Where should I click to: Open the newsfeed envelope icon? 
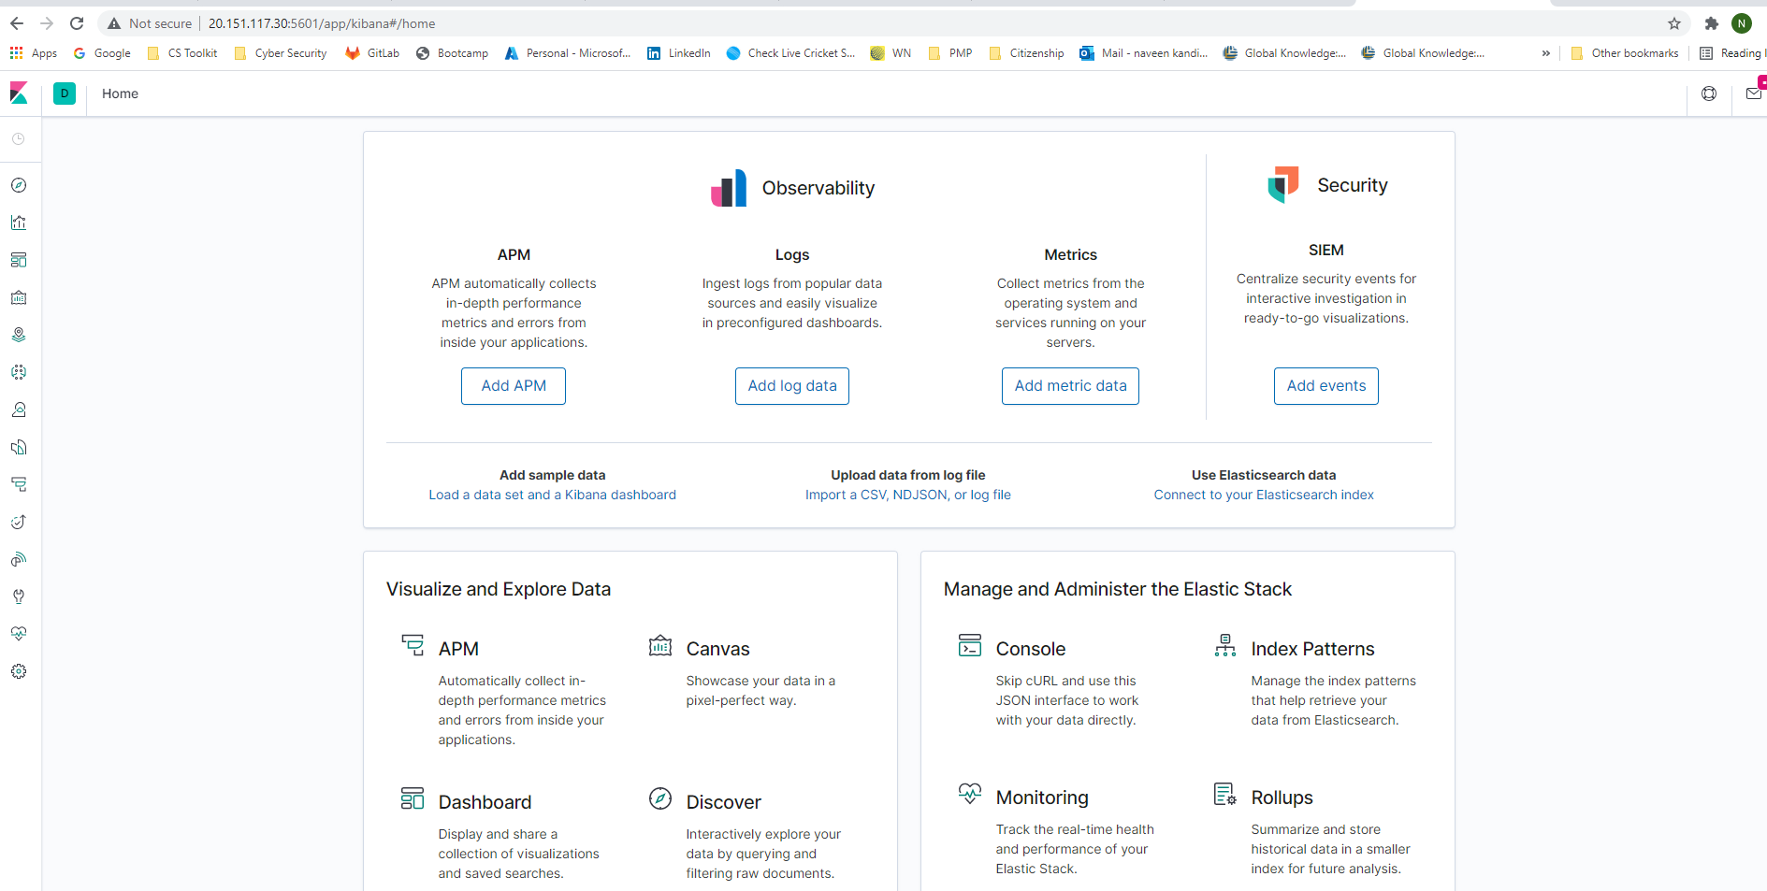1754,93
